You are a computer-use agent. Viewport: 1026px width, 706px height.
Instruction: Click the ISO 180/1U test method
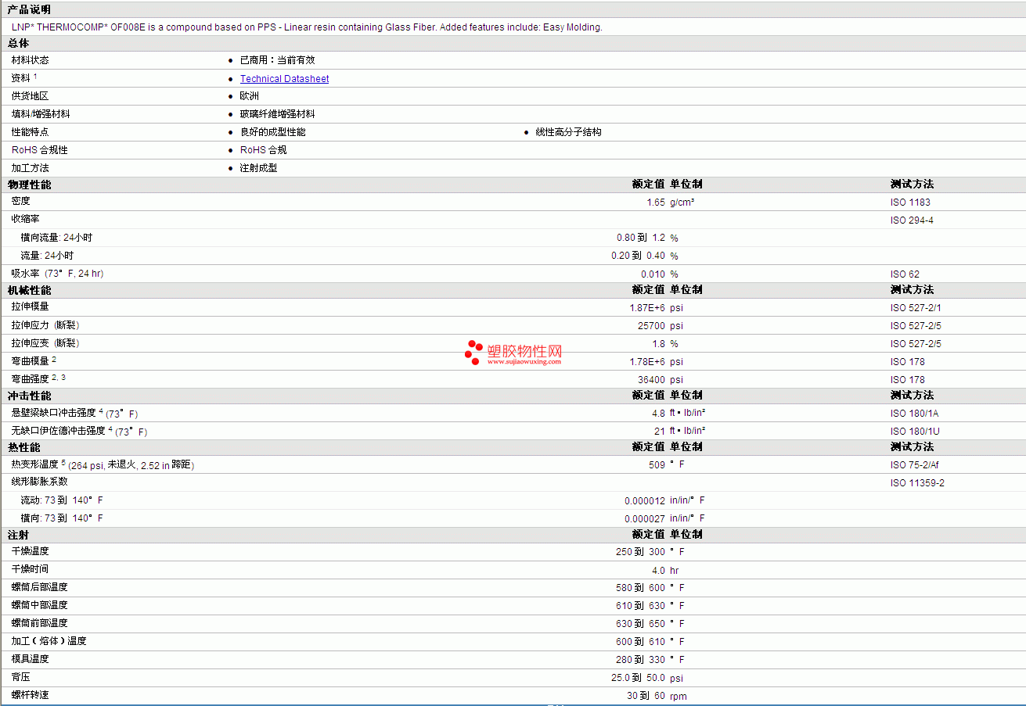[x=915, y=432]
